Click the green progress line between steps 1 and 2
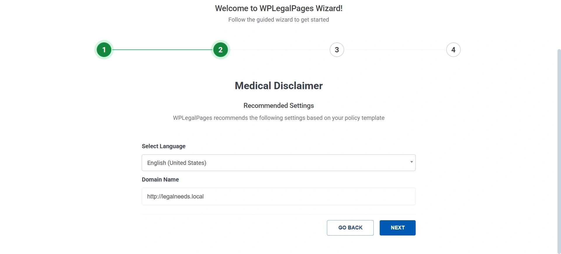Image resolution: width=561 pixels, height=254 pixels. (162, 50)
